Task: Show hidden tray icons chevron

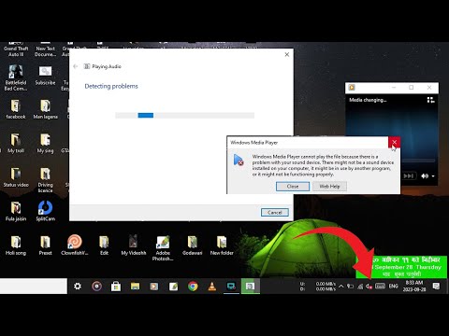Action: pos(341,287)
